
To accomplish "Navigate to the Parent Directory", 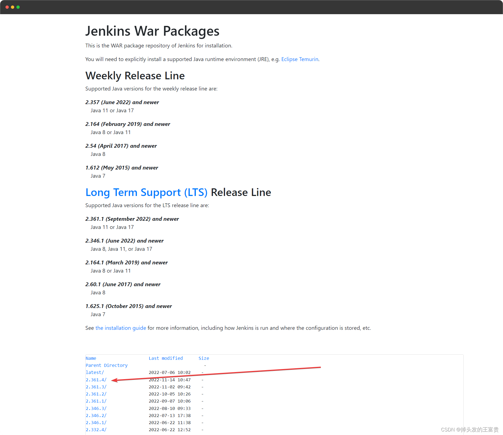I will [x=106, y=365].
